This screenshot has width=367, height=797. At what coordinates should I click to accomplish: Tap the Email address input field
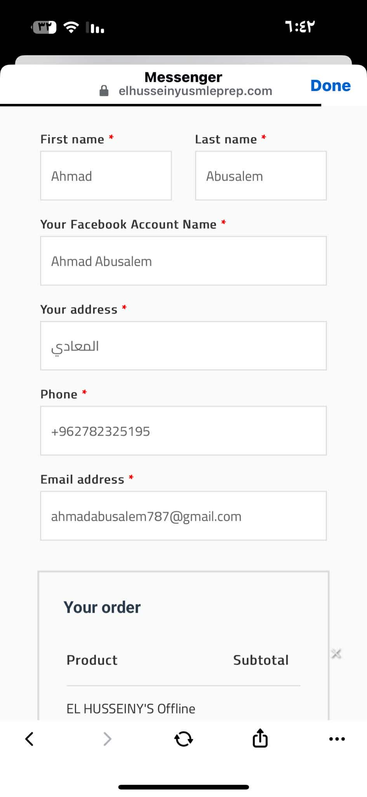183,516
